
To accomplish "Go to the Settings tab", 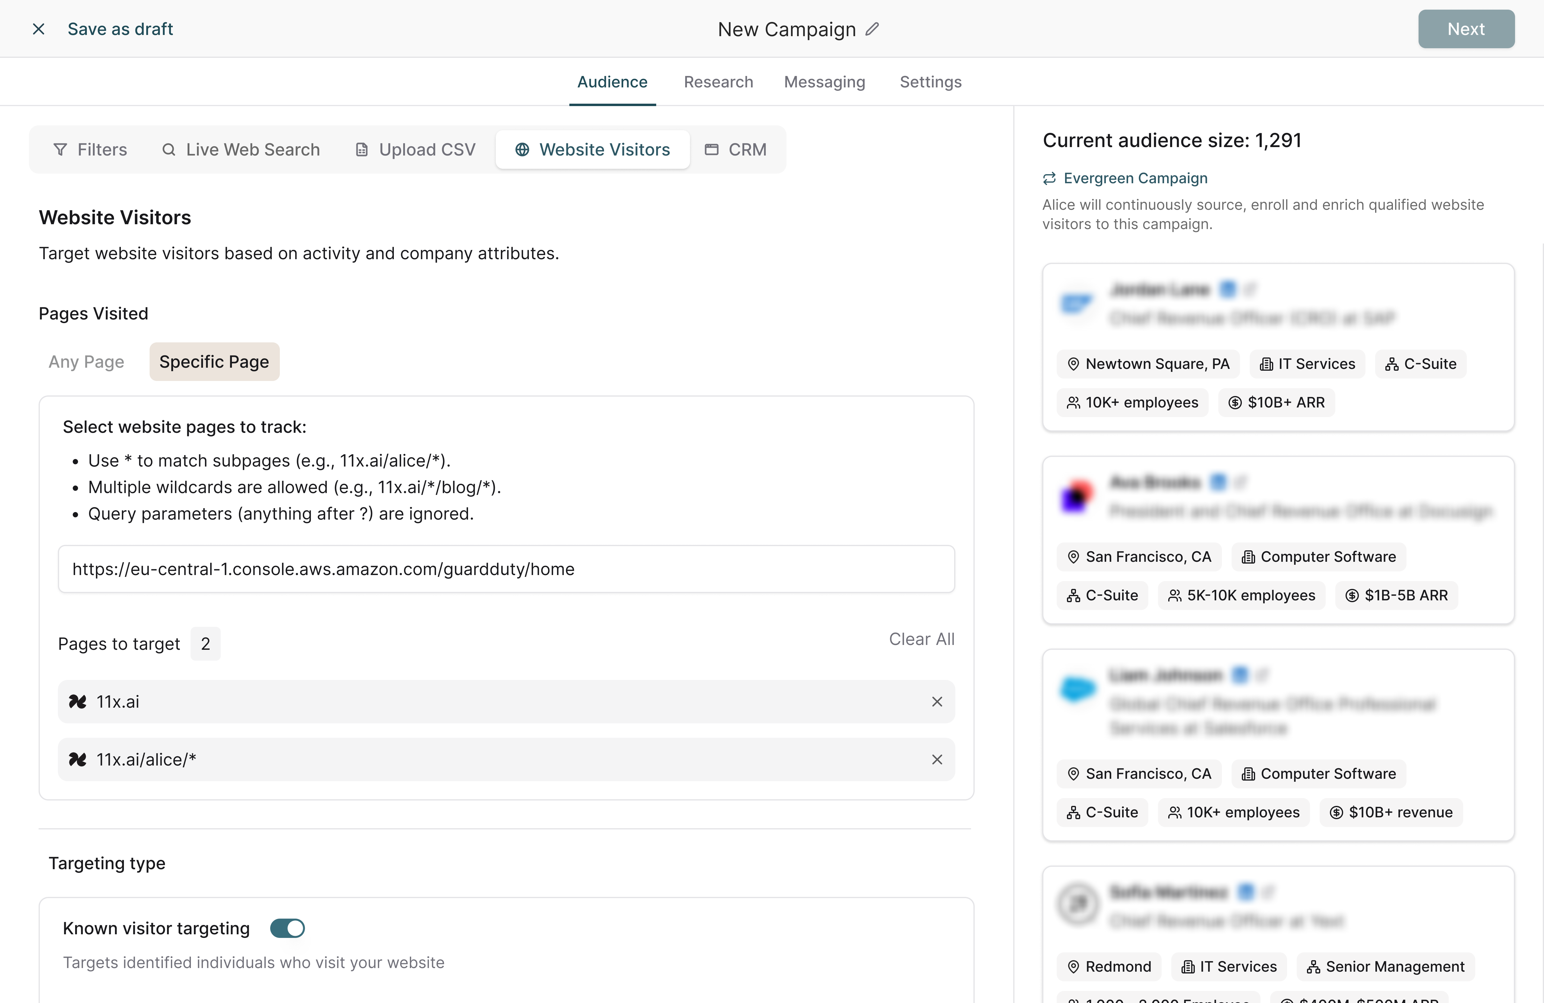I will [930, 82].
